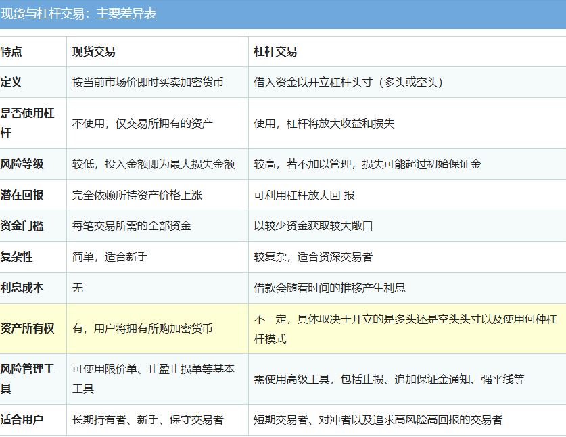This screenshot has width=566, height=437.
Task: Click the cell 长期持有者、新手、保守交易者
Action: click(148, 419)
